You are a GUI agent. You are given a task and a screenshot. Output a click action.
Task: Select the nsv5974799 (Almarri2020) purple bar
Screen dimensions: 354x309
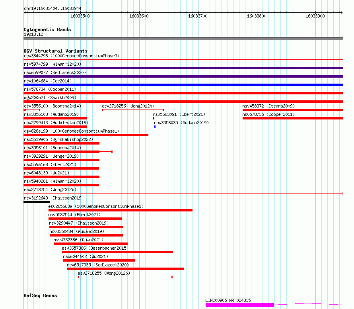coord(183,68)
